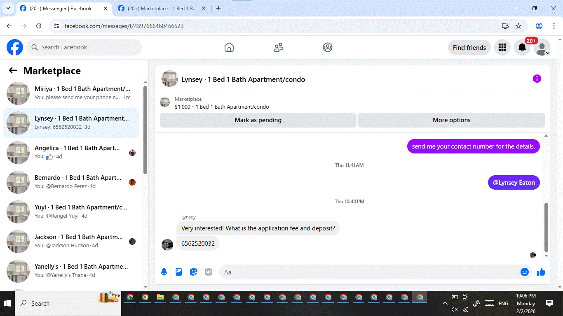
Task: Expand the tab search dropdown
Action: pyautogui.click(x=8, y=9)
